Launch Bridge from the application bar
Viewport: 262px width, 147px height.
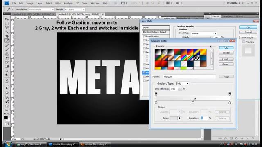(x=115, y=3)
